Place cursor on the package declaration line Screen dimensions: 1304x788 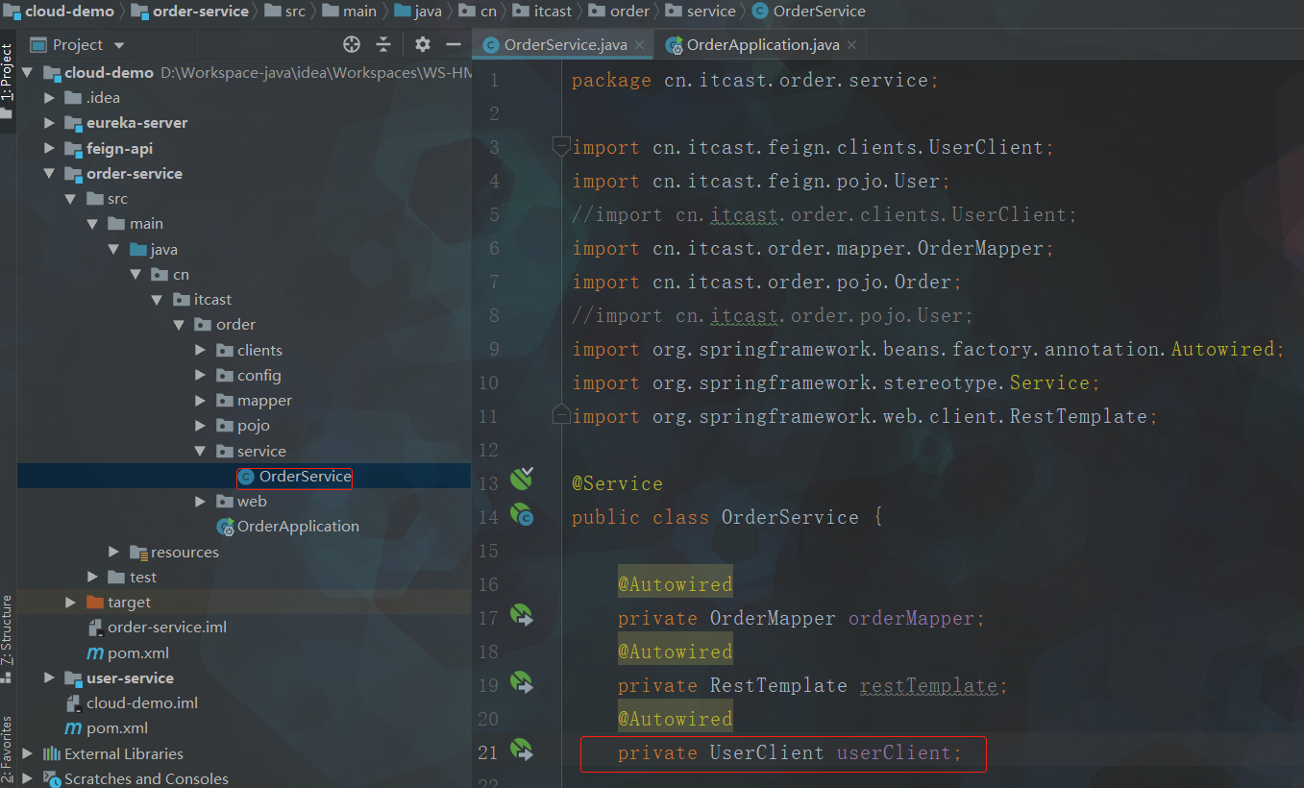754,80
